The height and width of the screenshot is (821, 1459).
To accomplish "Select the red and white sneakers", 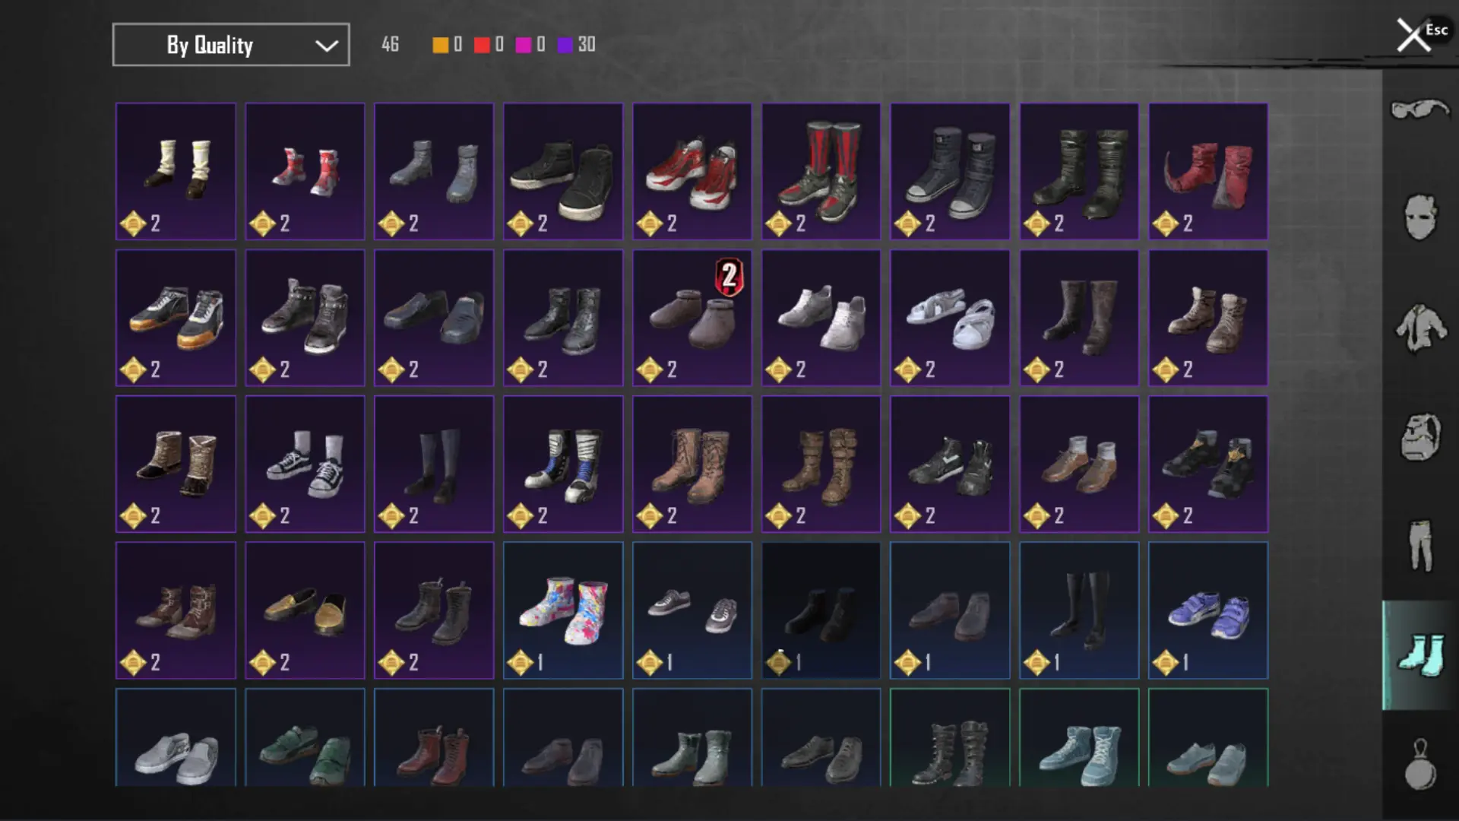I will (x=692, y=171).
